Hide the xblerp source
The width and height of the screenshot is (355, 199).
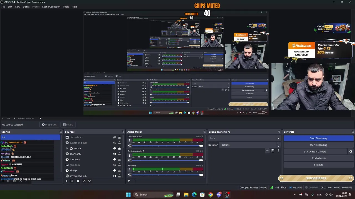(x=115, y=171)
